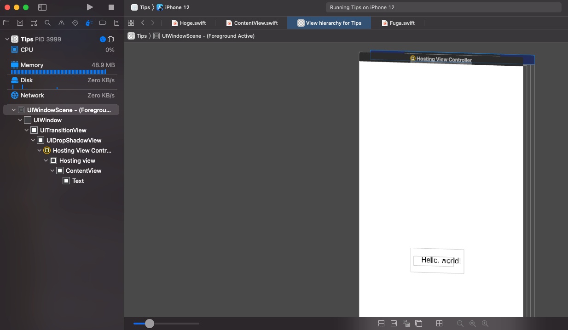This screenshot has height=330, width=568.
Task: Toggle the navigator sidebar button
Action: (42, 7)
